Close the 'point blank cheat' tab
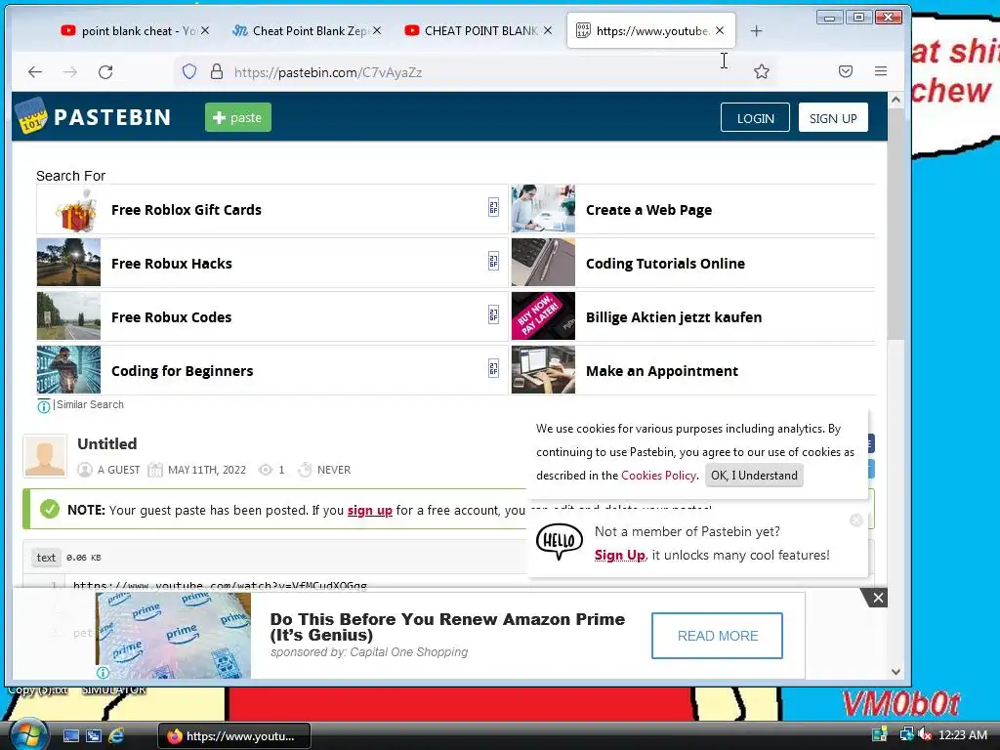The width and height of the screenshot is (1000, 750). [205, 30]
